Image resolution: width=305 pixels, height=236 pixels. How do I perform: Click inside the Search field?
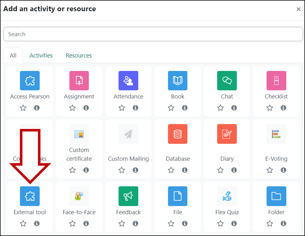click(x=152, y=34)
